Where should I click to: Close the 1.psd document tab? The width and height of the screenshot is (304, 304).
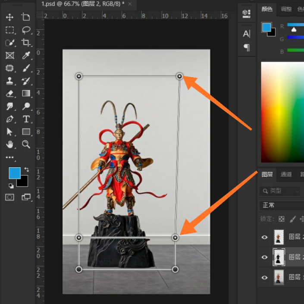click(130, 4)
